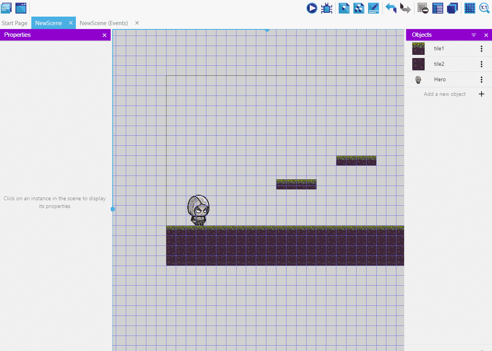Undo the last change
The width and height of the screenshot is (492, 351).
pos(391,8)
